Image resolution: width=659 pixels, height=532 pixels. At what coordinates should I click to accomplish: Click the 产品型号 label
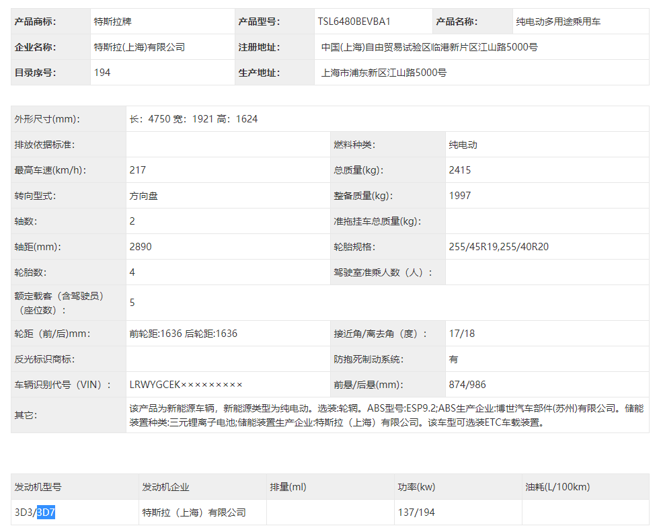pyautogui.click(x=259, y=22)
